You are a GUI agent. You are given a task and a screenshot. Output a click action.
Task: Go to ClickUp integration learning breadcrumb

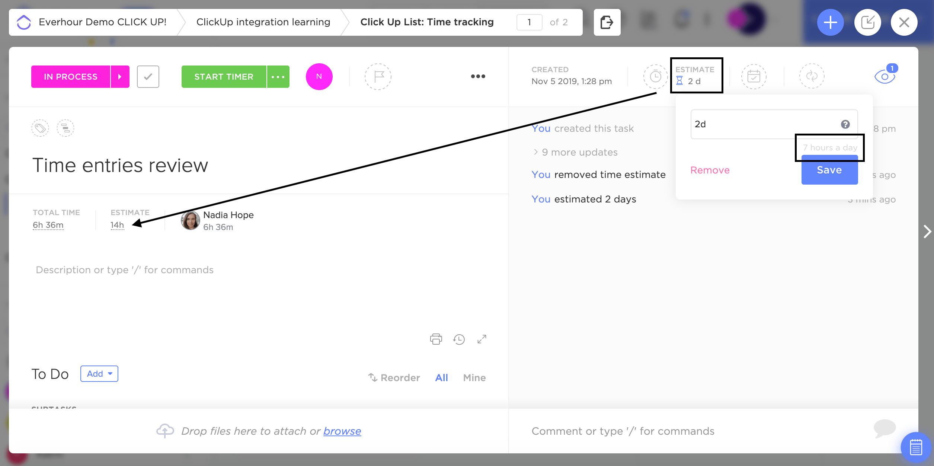point(263,22)
